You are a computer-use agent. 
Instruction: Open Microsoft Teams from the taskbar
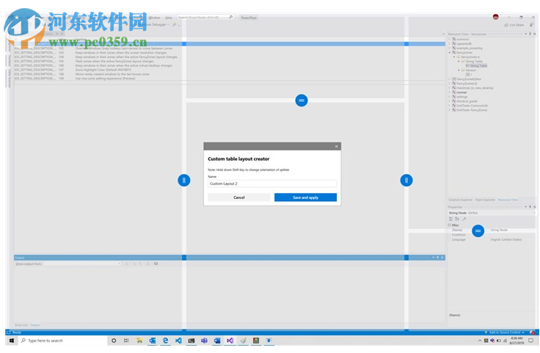click(204, 341)
